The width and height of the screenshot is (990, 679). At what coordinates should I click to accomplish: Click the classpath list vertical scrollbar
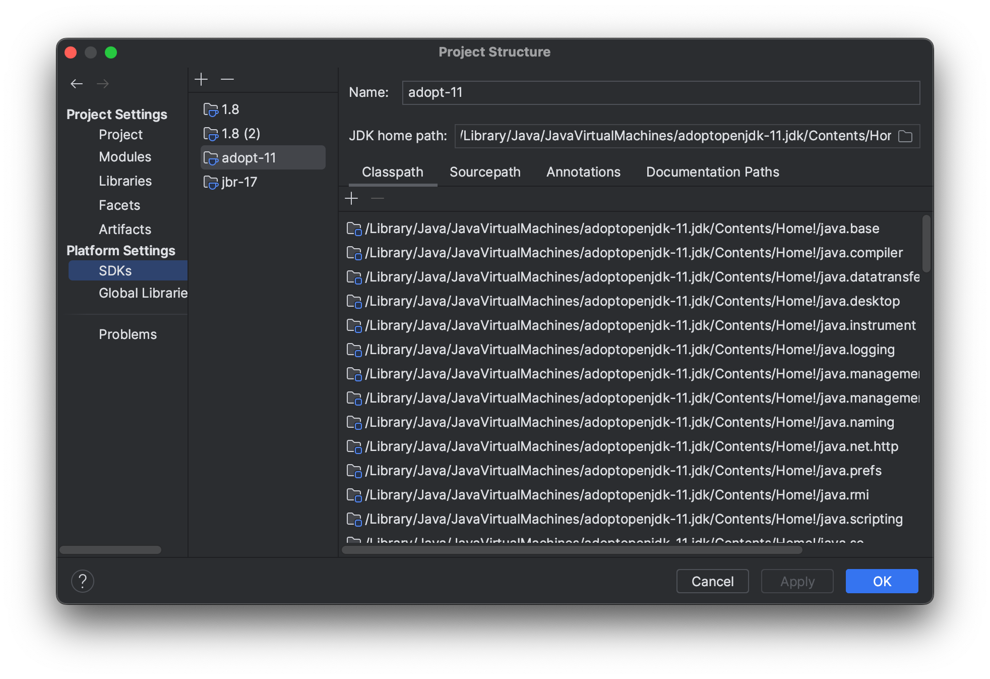[926, 243]
